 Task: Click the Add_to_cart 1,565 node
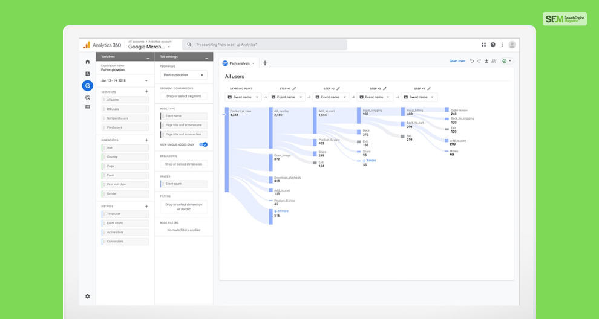(315, 120)
